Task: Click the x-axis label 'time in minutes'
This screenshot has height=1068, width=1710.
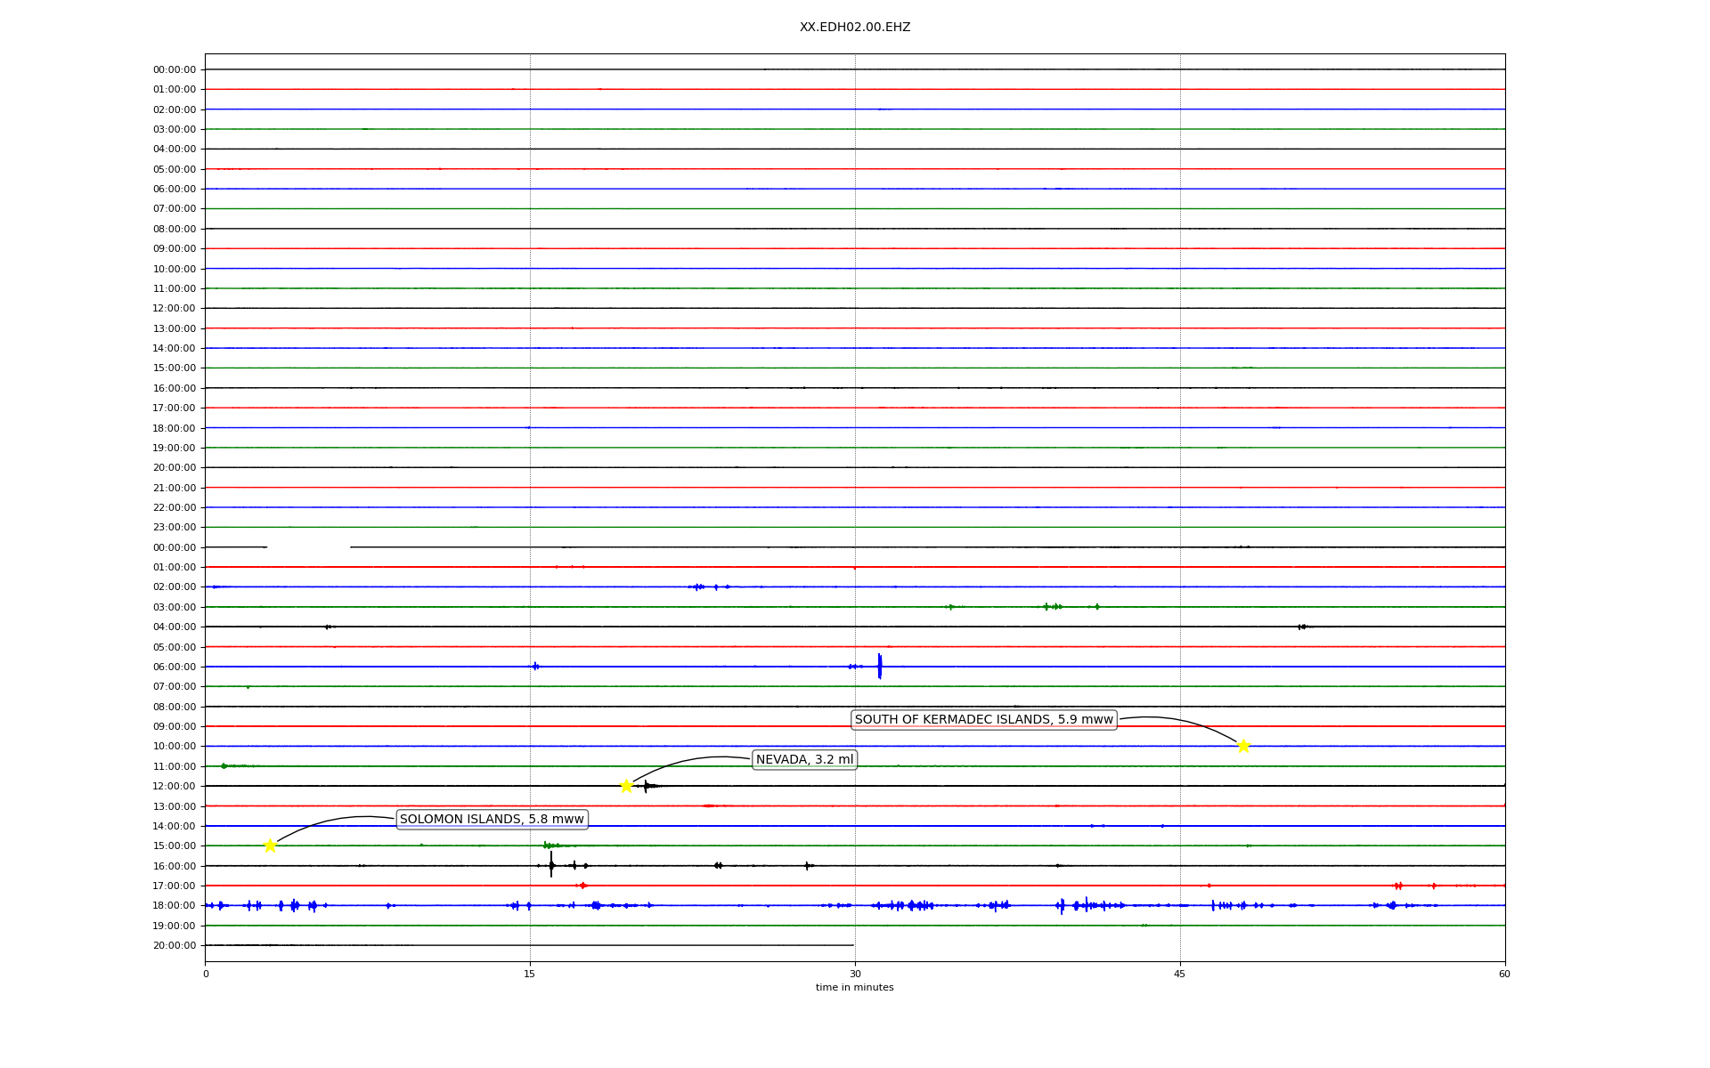Action: tap(854, 987)
